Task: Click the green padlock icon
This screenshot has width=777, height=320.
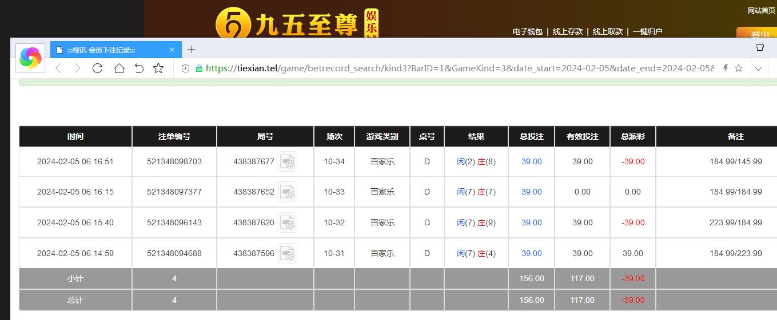Action: (199, 68)
